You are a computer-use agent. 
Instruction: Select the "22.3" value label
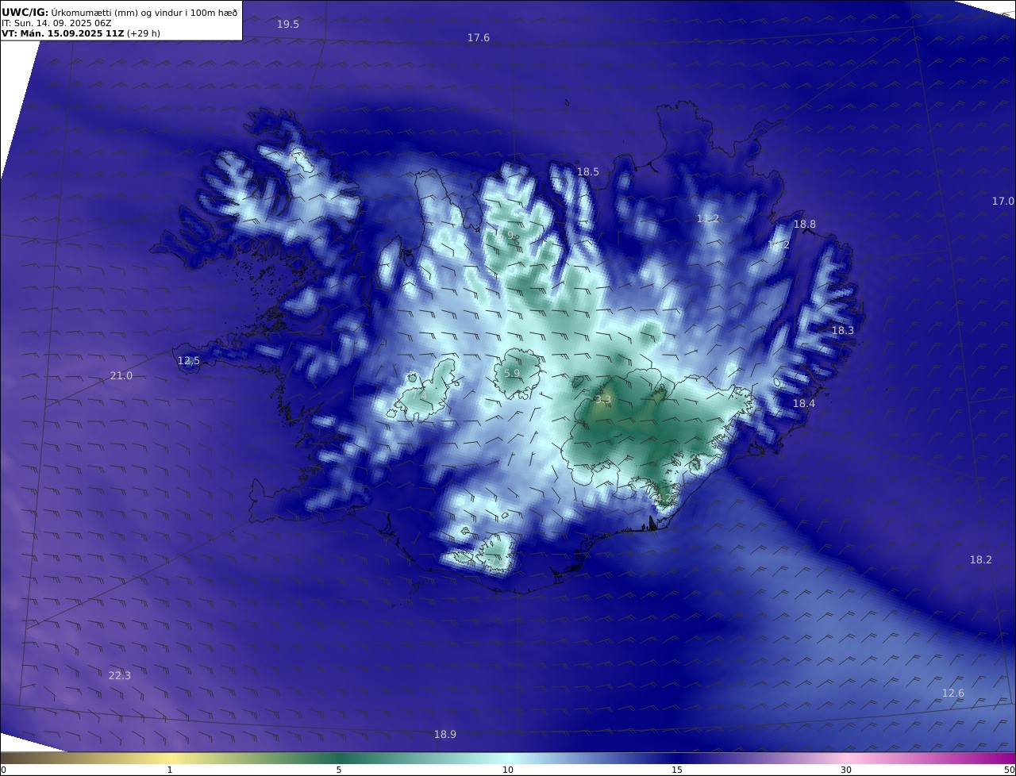pos(120,676)
